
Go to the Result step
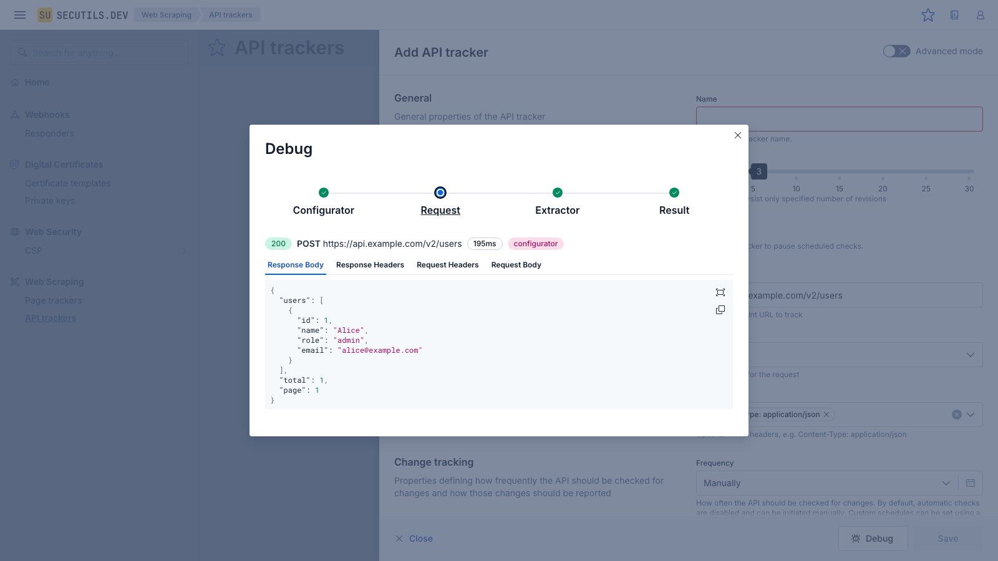point(674,193)
